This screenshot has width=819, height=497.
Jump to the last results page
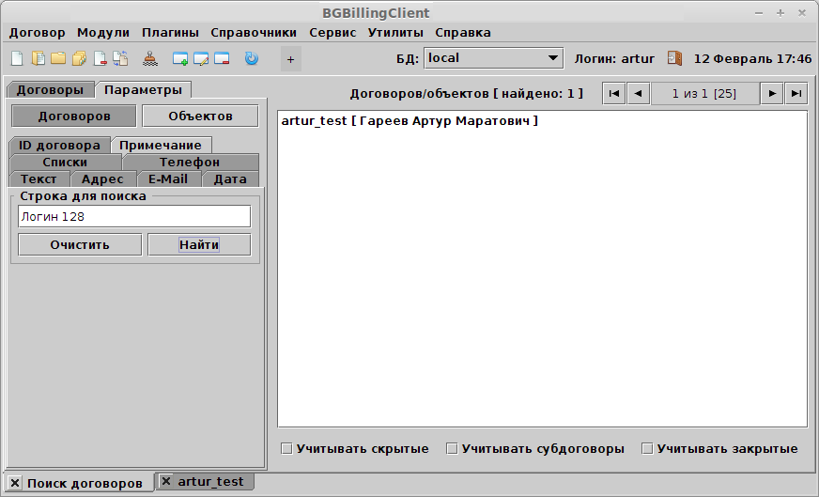[796, 93]
